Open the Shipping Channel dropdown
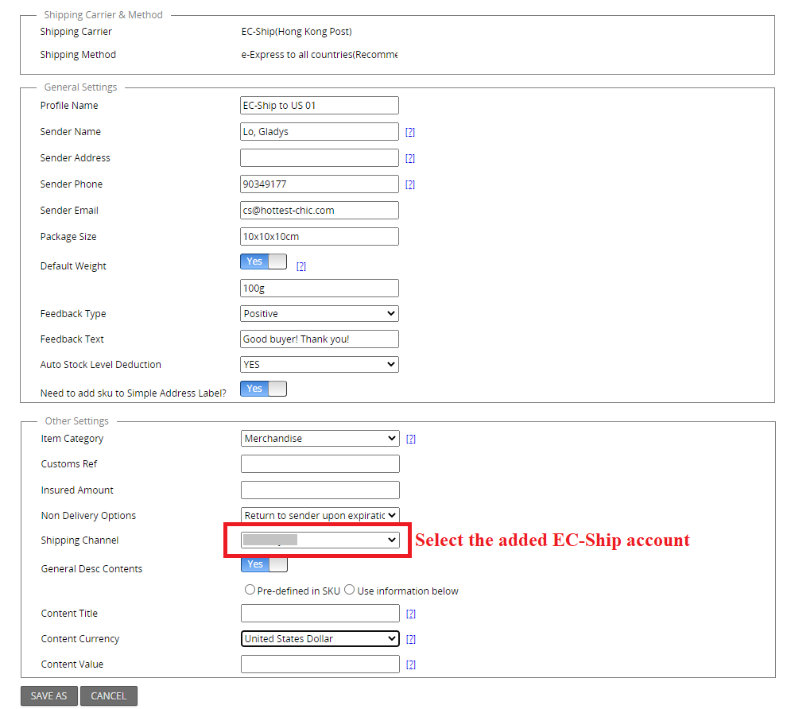Screen dimensions: 787x709 [320, 540]
